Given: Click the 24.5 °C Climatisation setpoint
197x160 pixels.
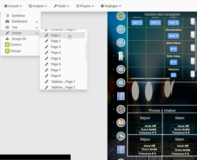Looking at the screenshot, I should tap(174, 36).
